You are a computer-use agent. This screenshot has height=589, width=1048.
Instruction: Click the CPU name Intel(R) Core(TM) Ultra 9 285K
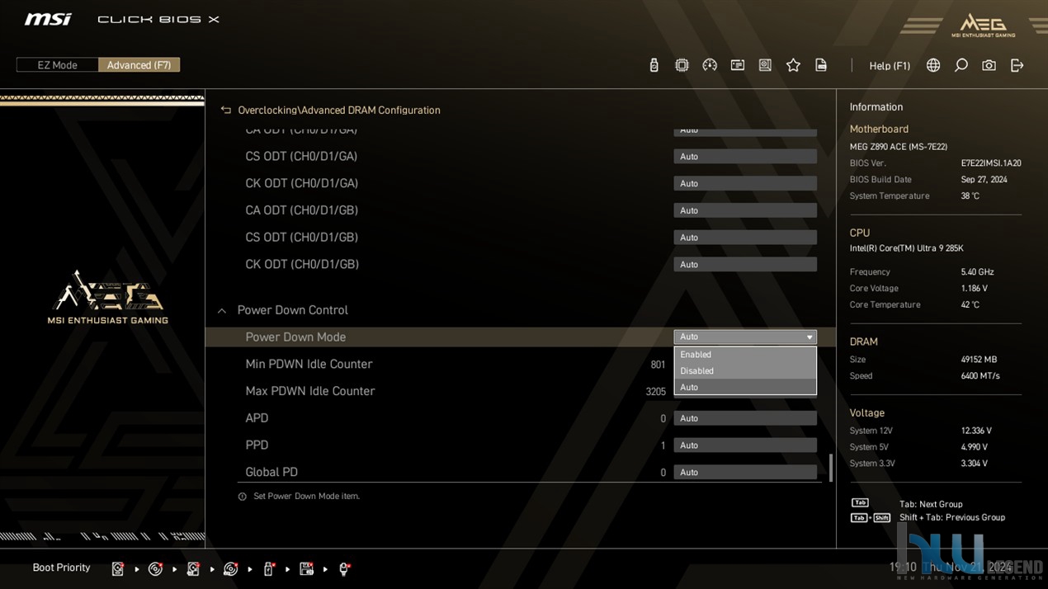click(x=906, y=248)
